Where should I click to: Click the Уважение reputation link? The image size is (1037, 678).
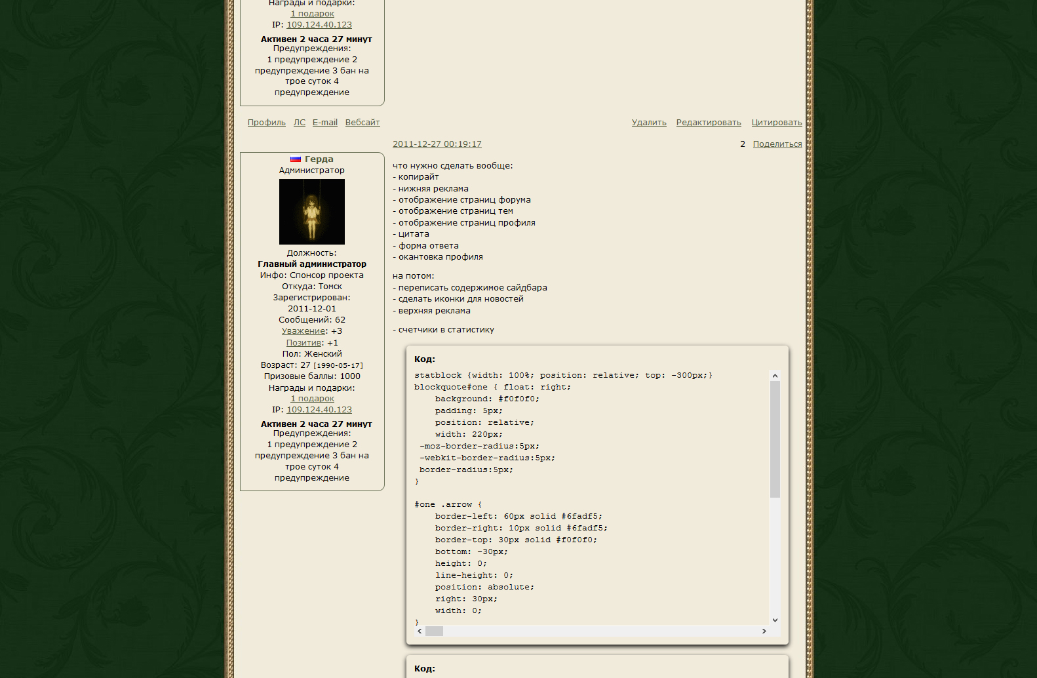click(303, 331)
